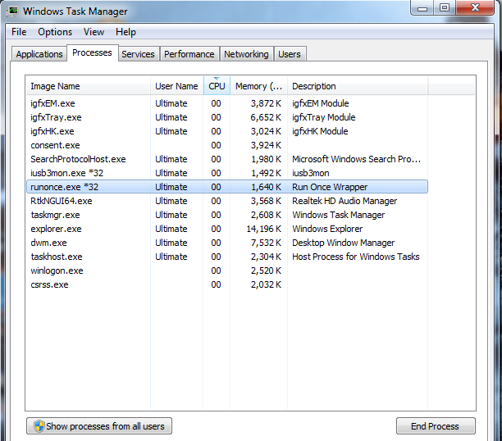Select the iusb3mon.exe *32 process

pos(227,173)
